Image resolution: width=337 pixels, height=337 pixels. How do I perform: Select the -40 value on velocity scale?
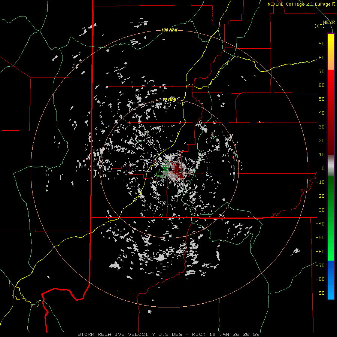[320, 224]
